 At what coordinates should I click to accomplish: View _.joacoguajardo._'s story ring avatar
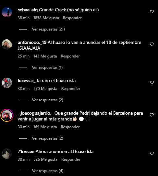click(7, 115)
